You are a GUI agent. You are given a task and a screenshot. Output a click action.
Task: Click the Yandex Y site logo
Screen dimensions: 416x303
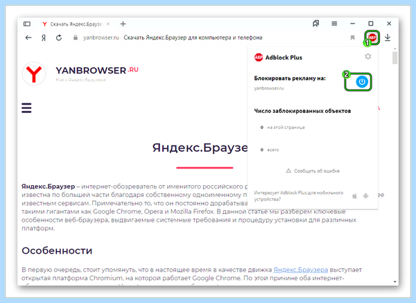tap(34, 73)
